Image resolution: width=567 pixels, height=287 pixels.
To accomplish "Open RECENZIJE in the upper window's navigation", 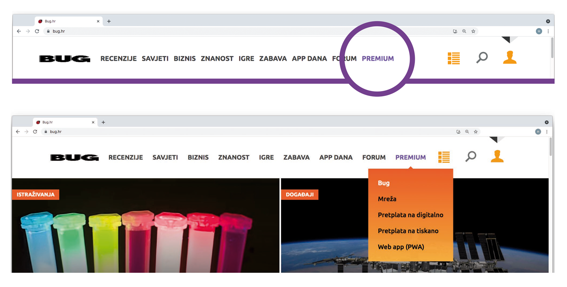I will click(118, 59).
